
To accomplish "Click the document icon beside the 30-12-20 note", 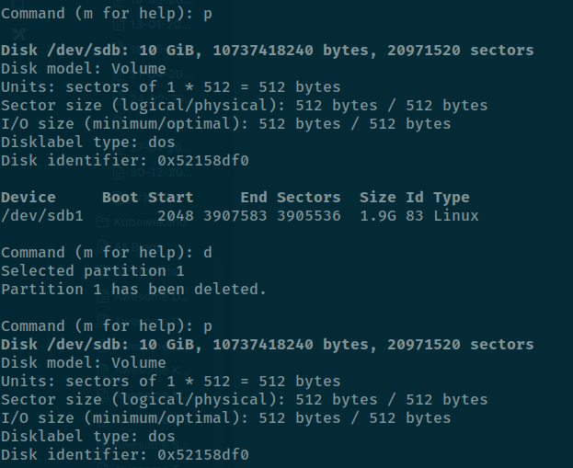I will [x=119, y=172].
